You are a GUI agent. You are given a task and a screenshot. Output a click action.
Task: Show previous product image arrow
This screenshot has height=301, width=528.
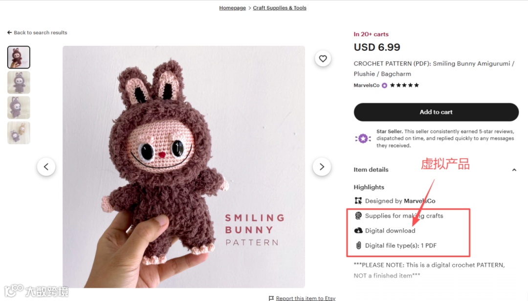(46, 167)
